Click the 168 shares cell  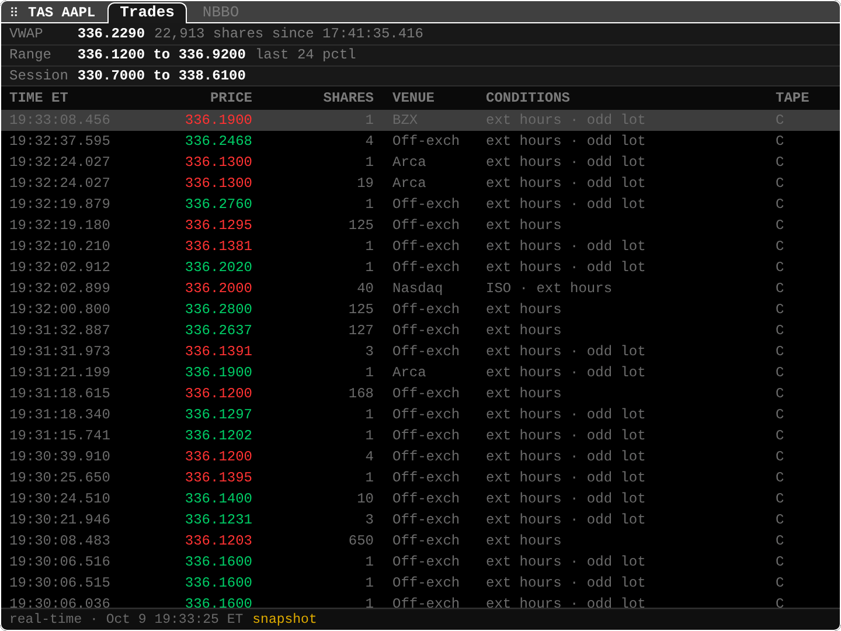361,393
